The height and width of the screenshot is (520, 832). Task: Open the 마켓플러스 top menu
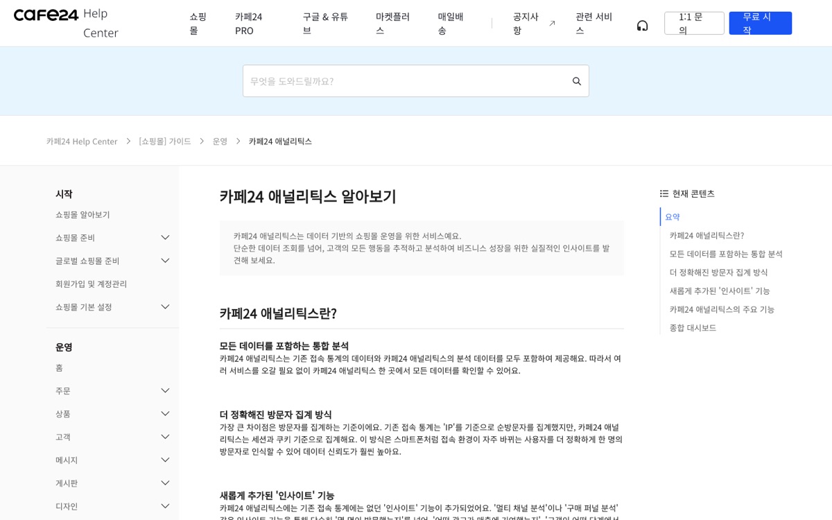393,24
